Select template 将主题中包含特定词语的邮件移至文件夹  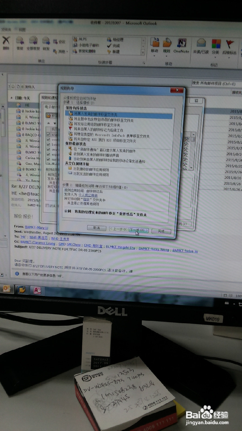[x=101, y=120]
